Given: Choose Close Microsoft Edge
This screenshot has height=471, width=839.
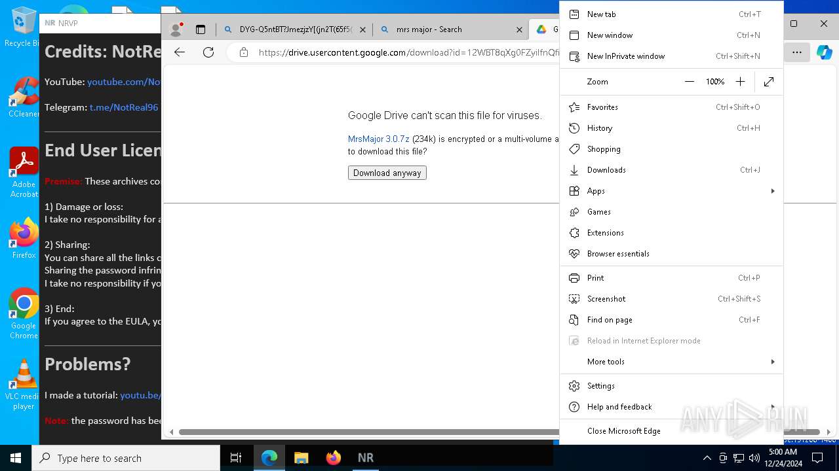Looking at the screenshot, I should pyautogui.click(x=672, y=431).
